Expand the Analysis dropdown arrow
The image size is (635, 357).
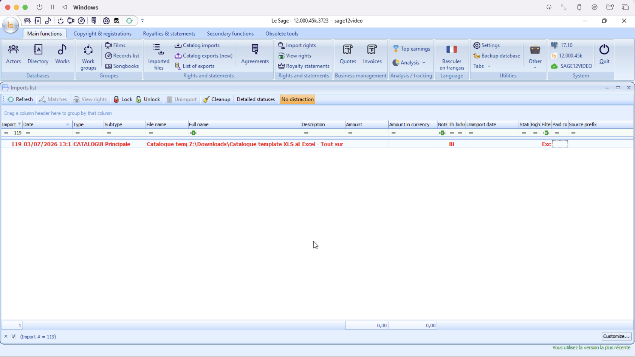point(424,63)
